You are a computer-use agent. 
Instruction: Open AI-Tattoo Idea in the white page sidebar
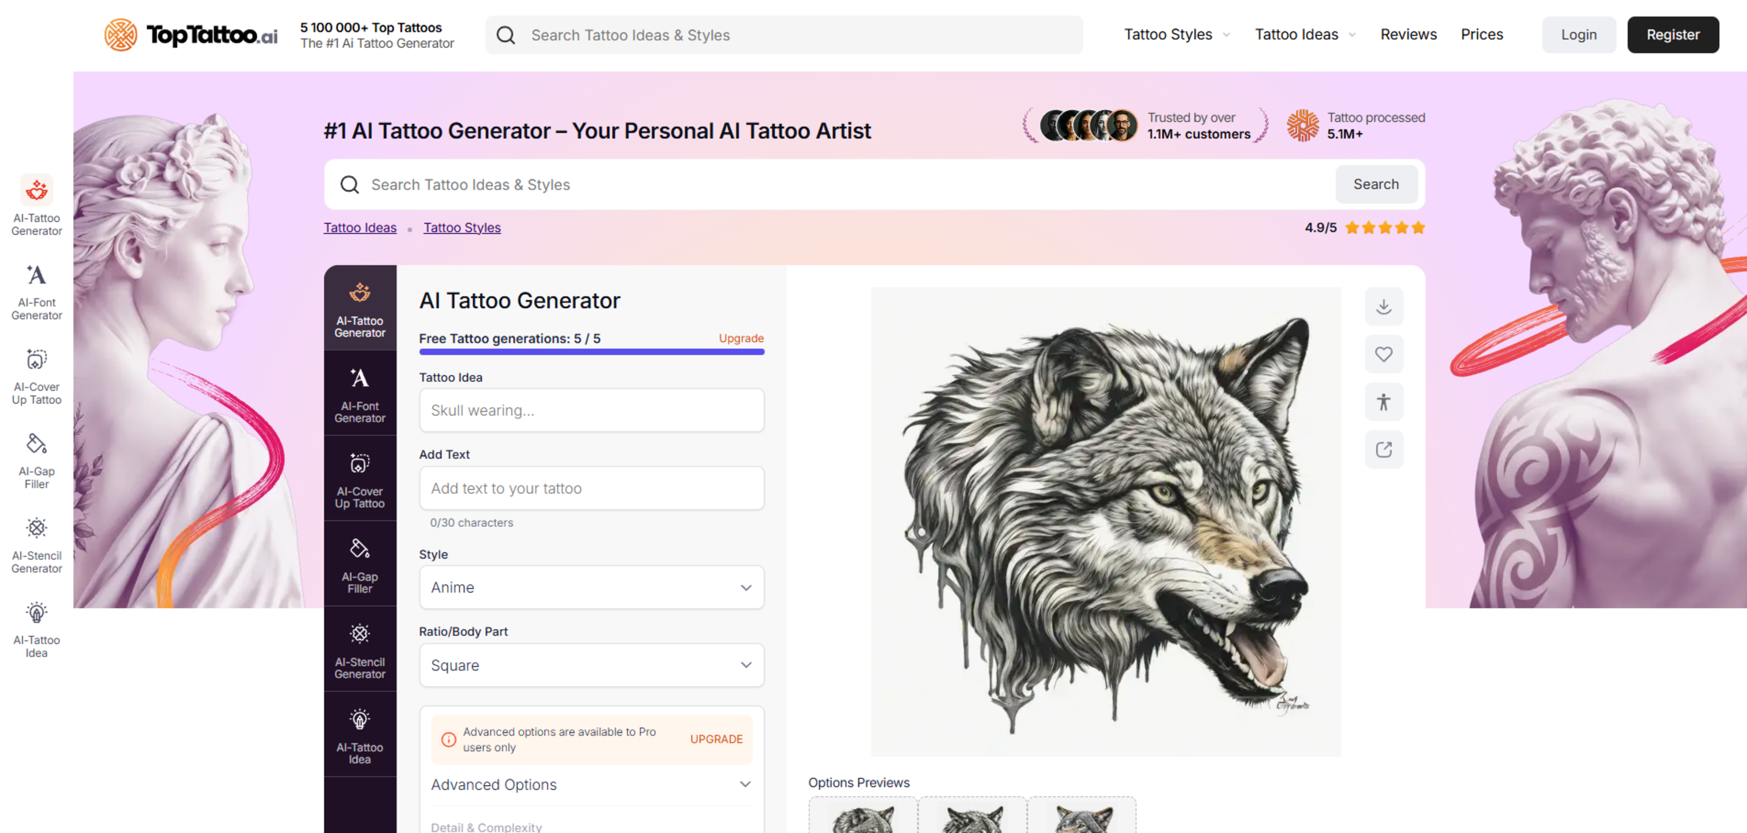[x=36, y=629]
